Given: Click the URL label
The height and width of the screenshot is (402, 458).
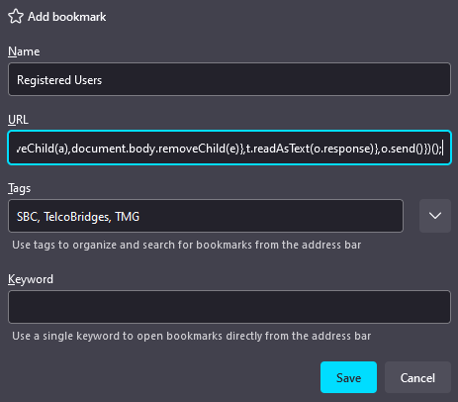Looking at the screenshot, I should 18,120.
